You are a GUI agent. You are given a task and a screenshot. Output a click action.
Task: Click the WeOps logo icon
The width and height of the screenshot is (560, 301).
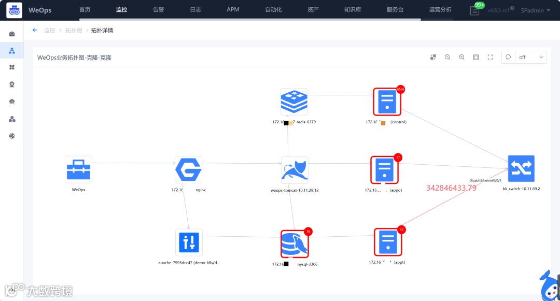tap(15, 10)
